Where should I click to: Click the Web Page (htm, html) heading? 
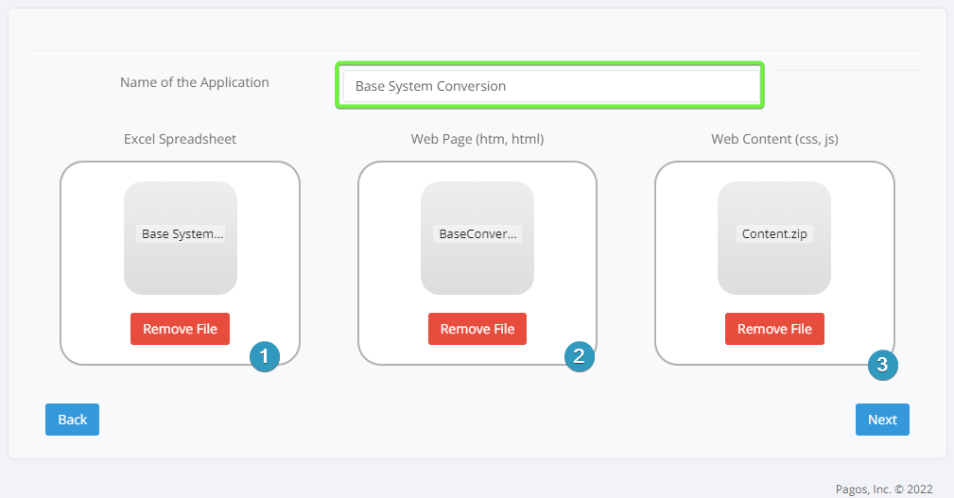coord(477,139)
